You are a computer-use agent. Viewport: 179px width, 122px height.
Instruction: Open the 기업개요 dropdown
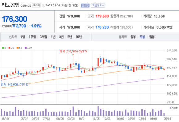[x=98, y=6]
